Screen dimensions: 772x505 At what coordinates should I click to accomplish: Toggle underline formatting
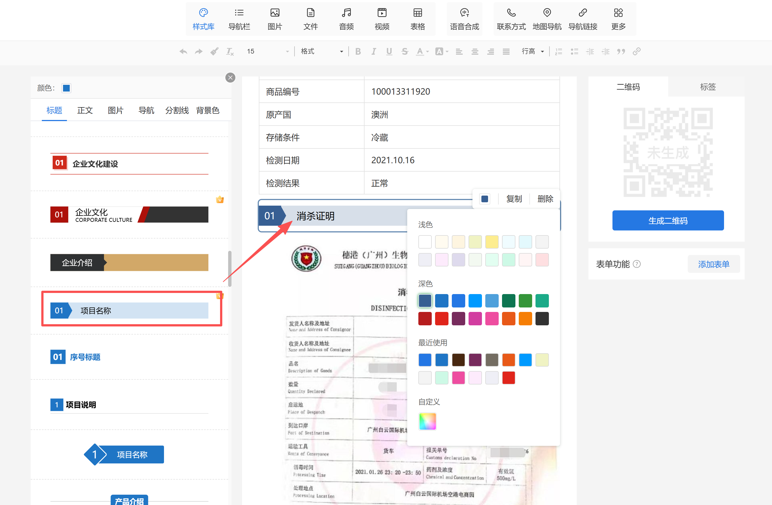(389, 51)
